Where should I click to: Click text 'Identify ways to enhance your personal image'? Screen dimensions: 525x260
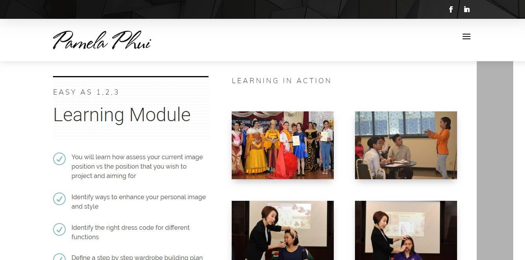coord(139,197)
